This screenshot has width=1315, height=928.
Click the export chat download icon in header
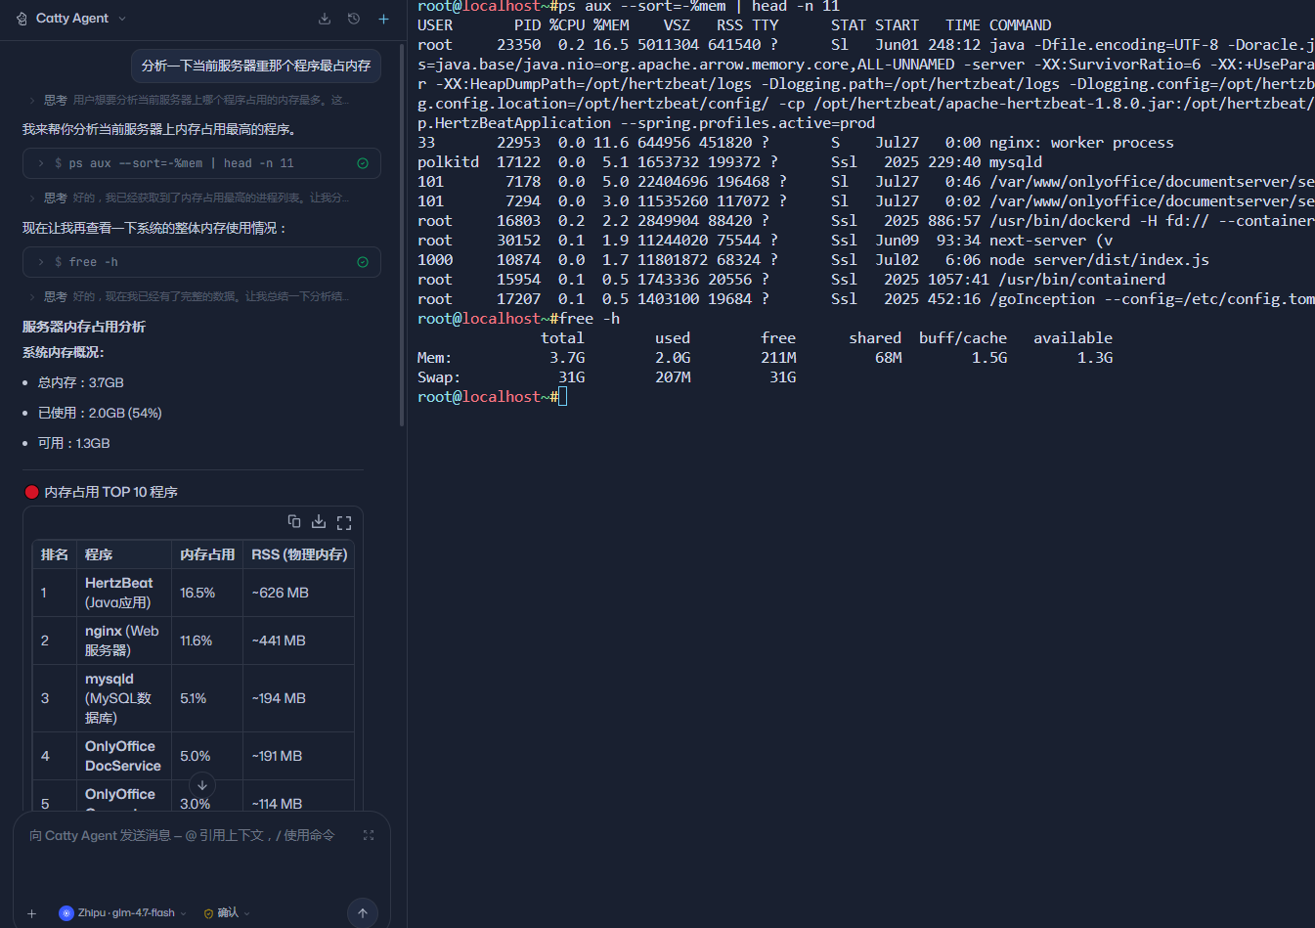[x=325, y=19]
